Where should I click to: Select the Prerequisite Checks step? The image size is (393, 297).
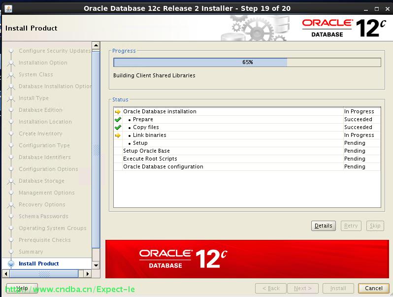pyautogui.click(x=45, y=240)
